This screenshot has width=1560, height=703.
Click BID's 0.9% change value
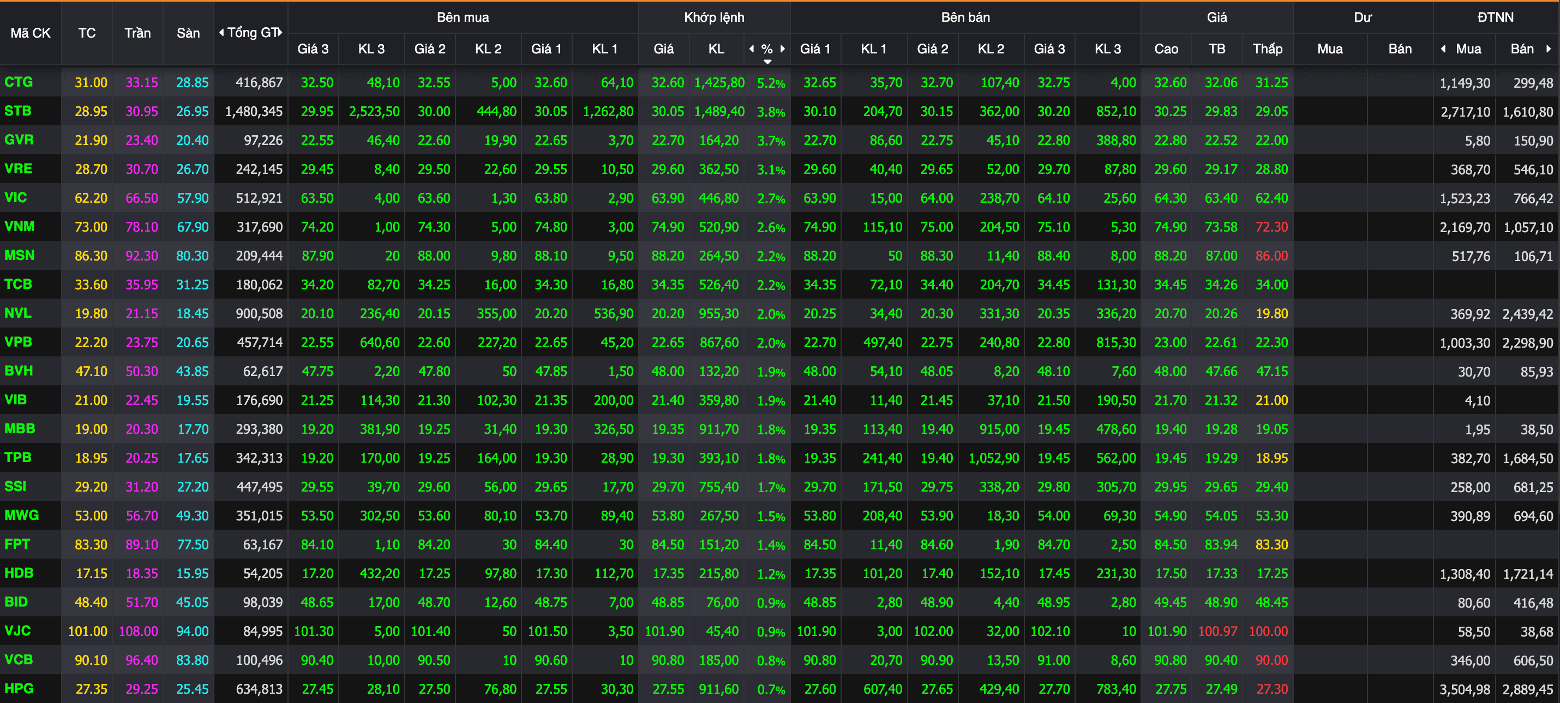(x=771, y=603)
